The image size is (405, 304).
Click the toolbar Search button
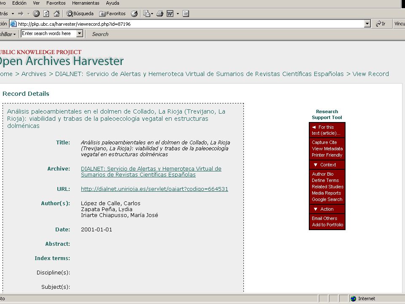pos(100,34)
